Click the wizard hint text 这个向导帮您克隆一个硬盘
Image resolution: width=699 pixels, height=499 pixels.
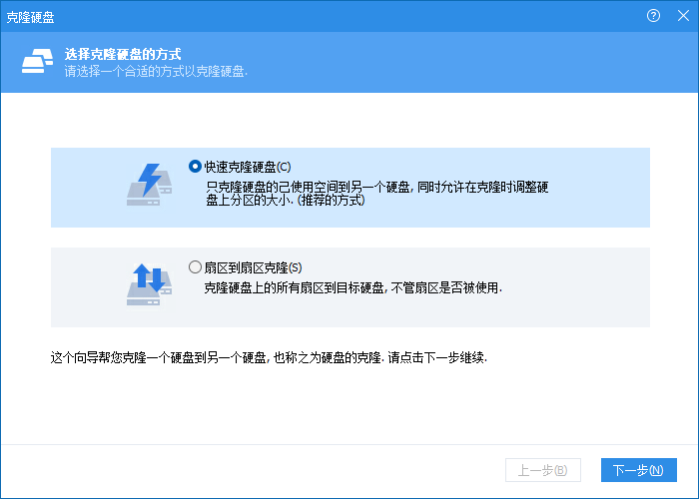[269, 357]
